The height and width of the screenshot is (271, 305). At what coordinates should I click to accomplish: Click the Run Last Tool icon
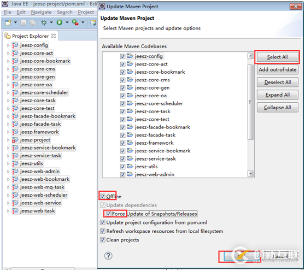pos(75,22)
